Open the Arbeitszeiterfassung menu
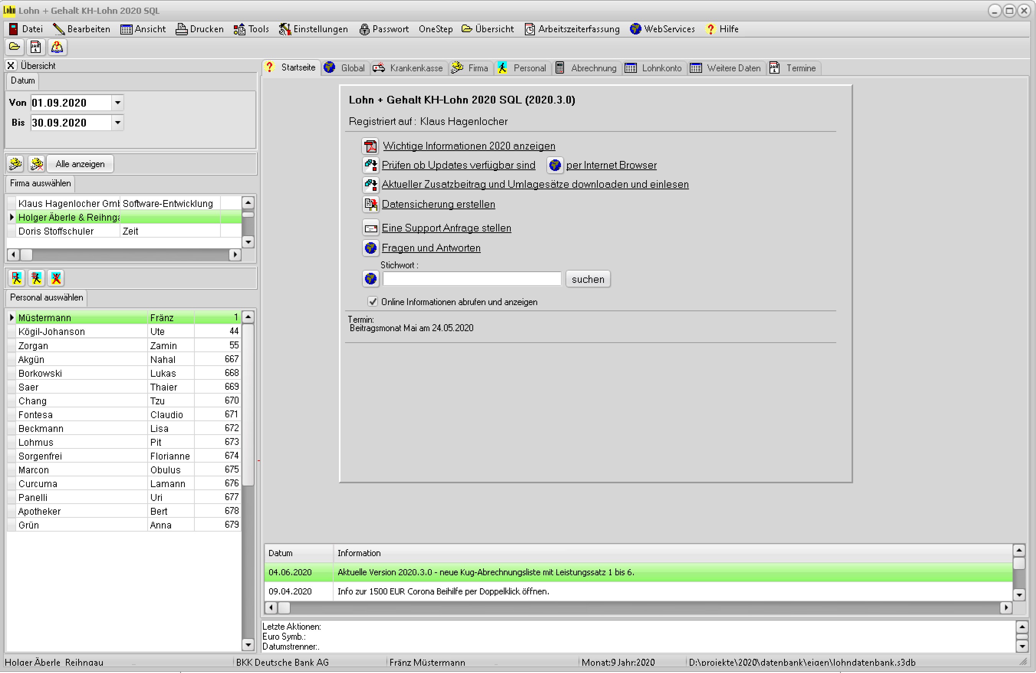 pyautogui.click(x=572, y=29)
